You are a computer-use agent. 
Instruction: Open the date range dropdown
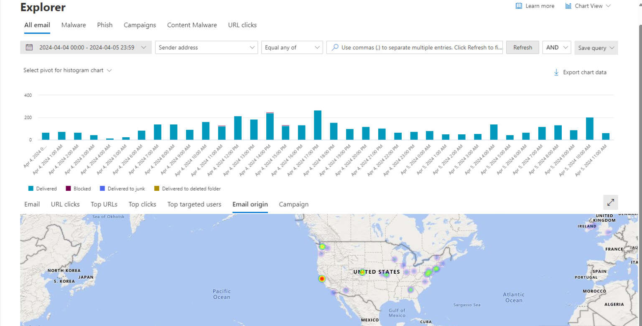click(86, 47)
